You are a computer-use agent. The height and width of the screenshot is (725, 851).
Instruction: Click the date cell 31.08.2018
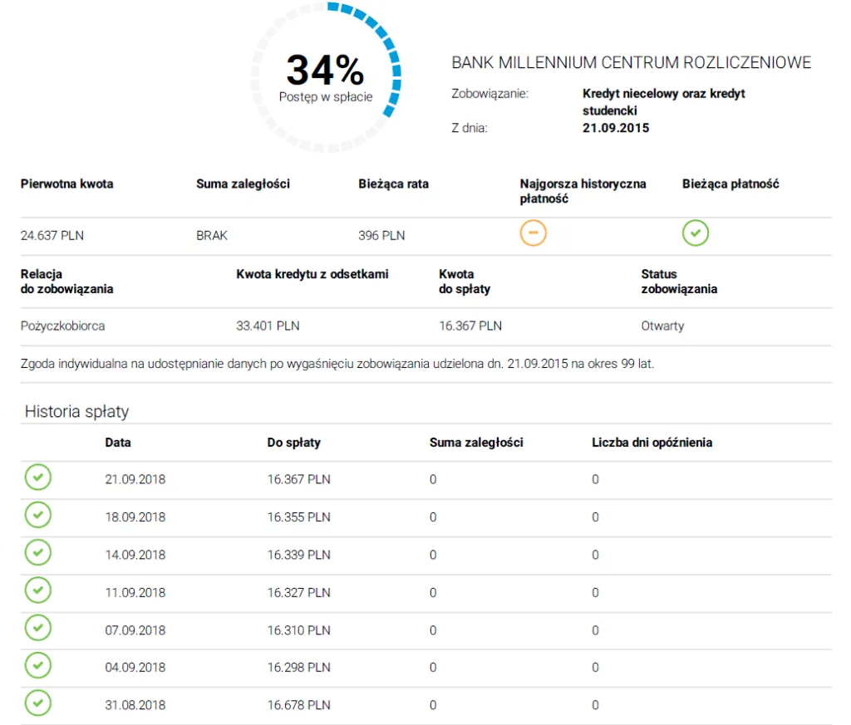pos(135,705)
